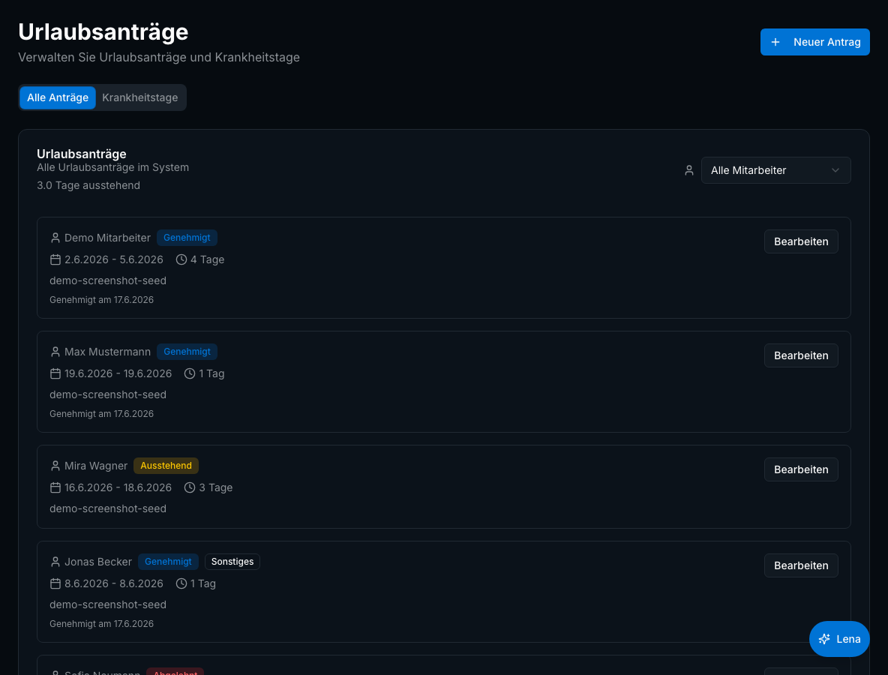888x675 pixels.
Task: Click calendar icon beside 8.6.2026 - 8.6.2026
Action: point(55,583)
